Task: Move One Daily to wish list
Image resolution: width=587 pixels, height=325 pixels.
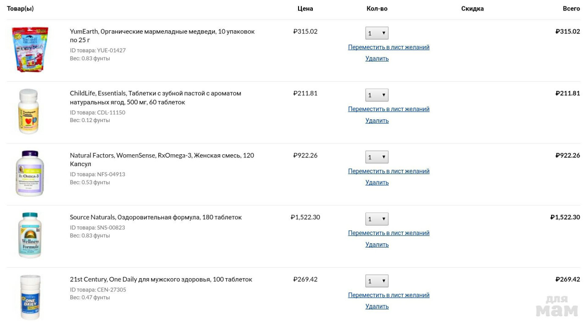Action: coord(388,295)
